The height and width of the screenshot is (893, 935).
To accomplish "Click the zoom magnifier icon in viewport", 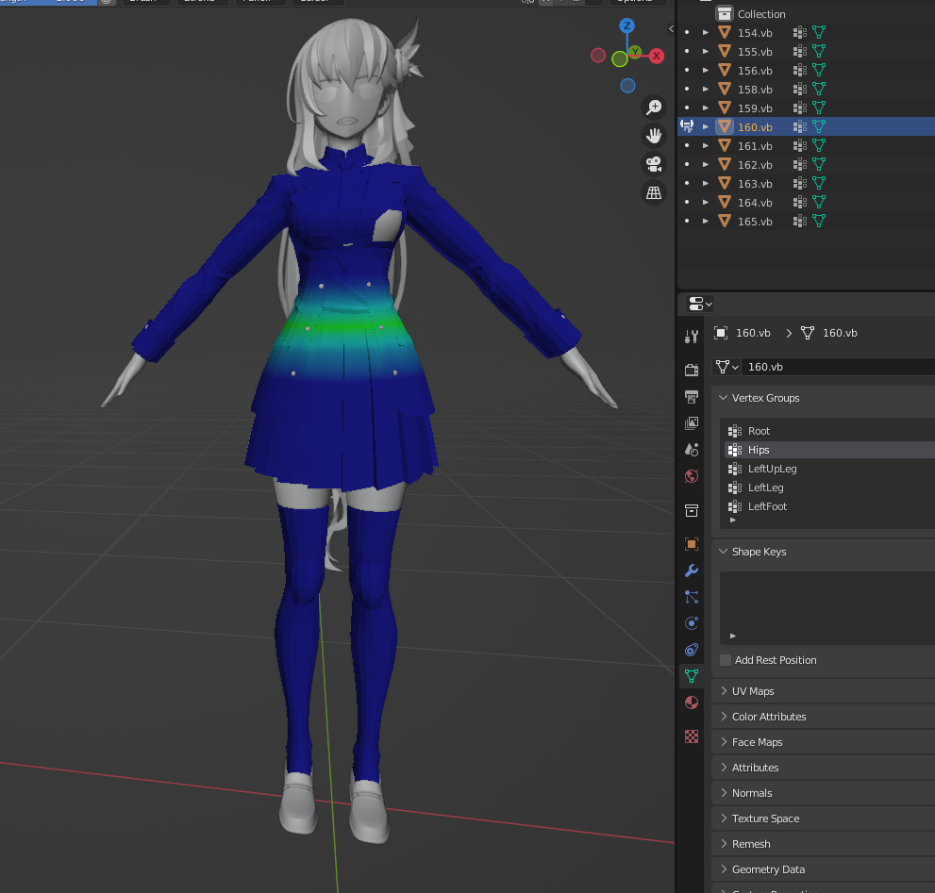I will (x=654, y=107).
